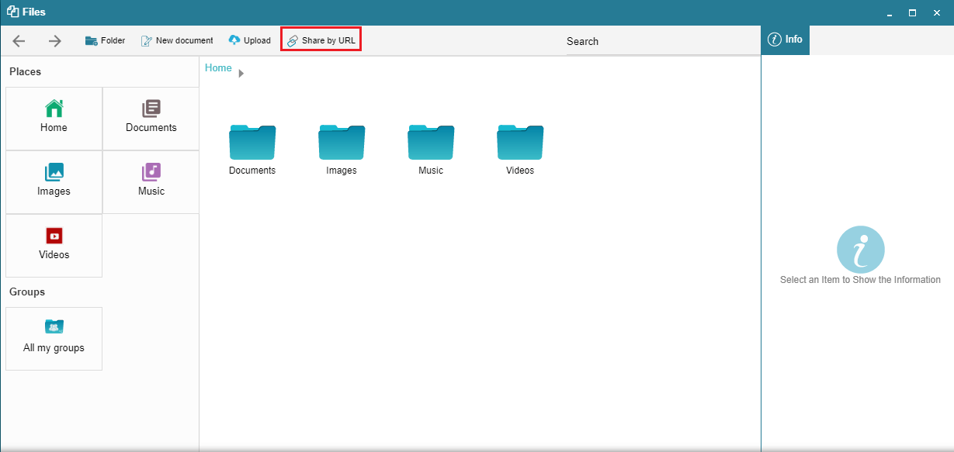Viewport: 954px width, 452px height.
Task: Expand the Home breadcrumb chevron
Action: pos(241,71)
